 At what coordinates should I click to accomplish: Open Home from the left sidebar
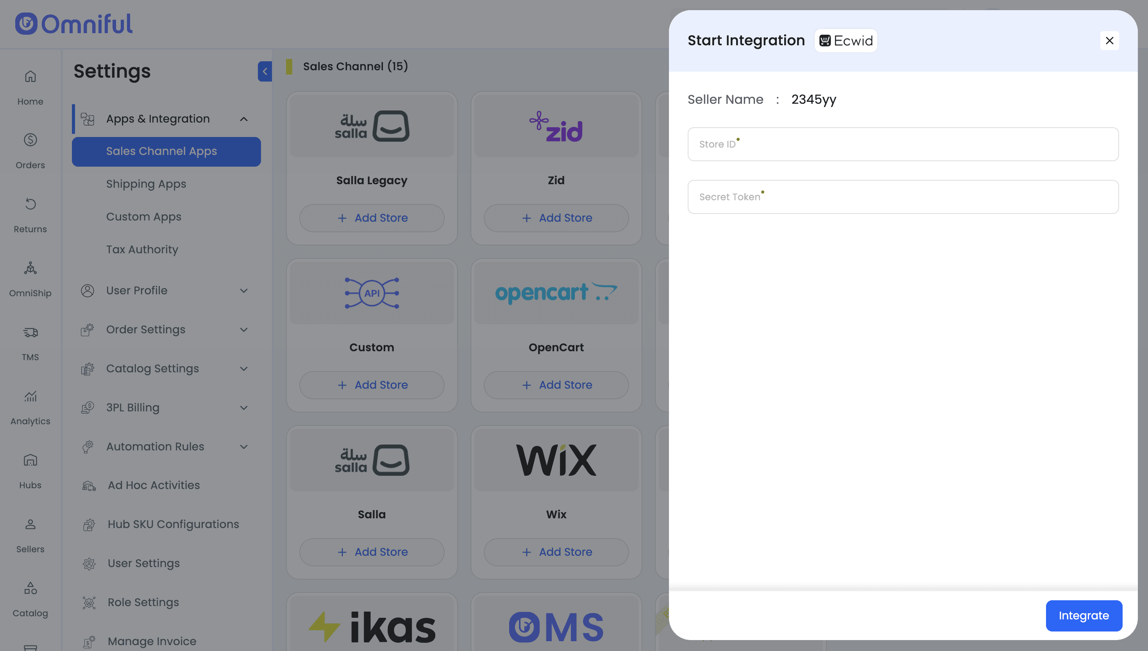coord(30,77)
